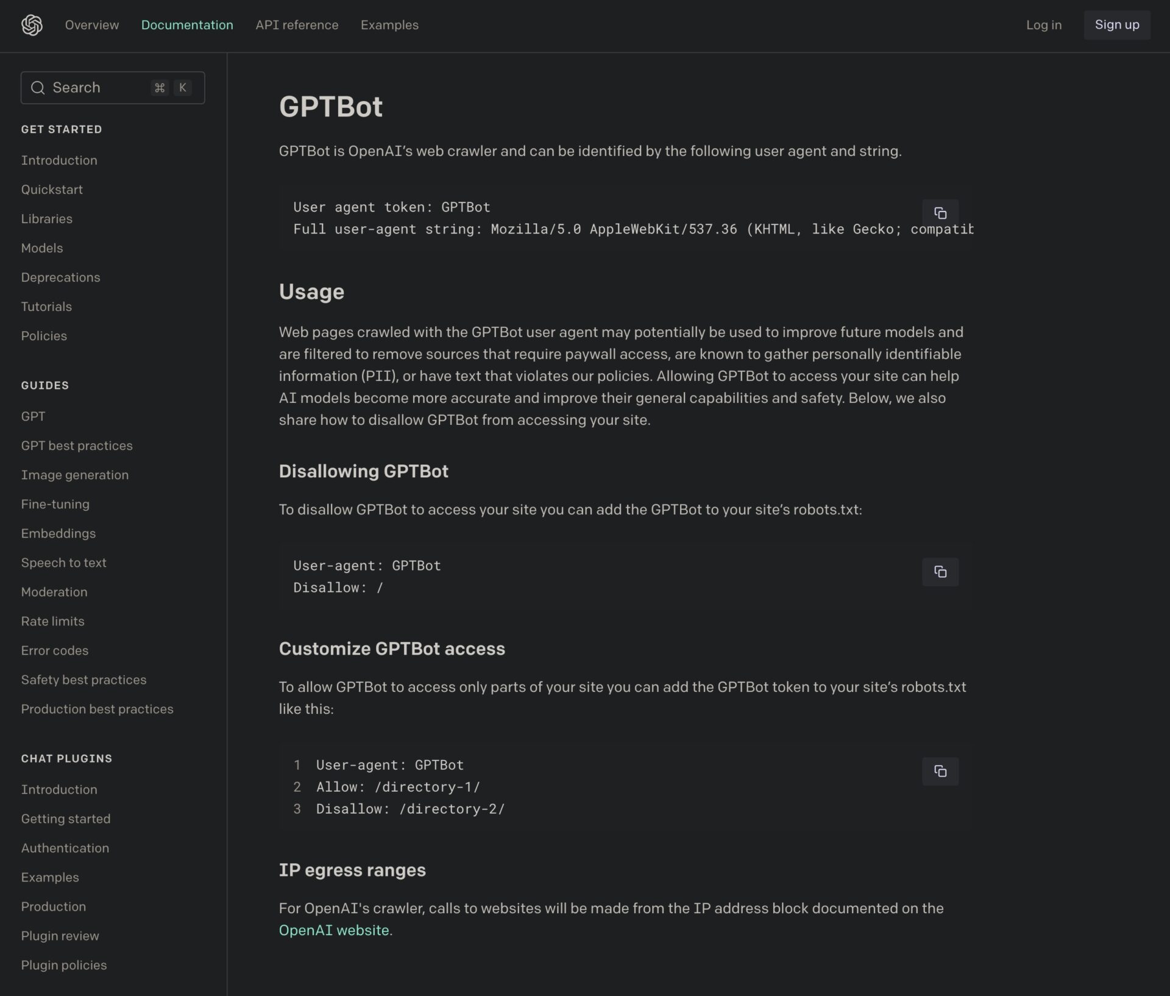Copy the Allow/Disallow directory code snippet
1170x996 pixels.
pyautogui.click(x=940, y=771)
